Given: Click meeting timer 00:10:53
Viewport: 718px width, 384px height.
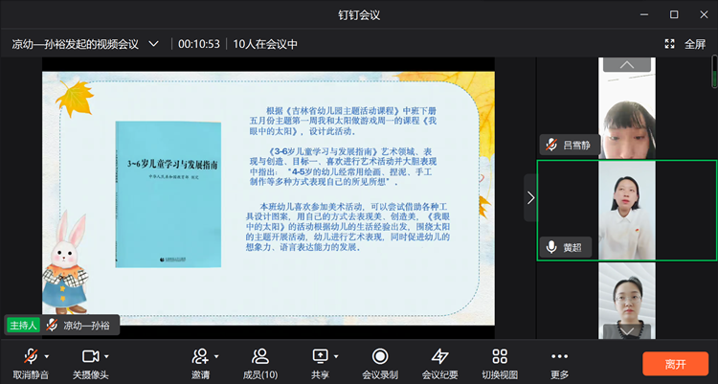Looking at the screenshot, I should click(199, 44).
